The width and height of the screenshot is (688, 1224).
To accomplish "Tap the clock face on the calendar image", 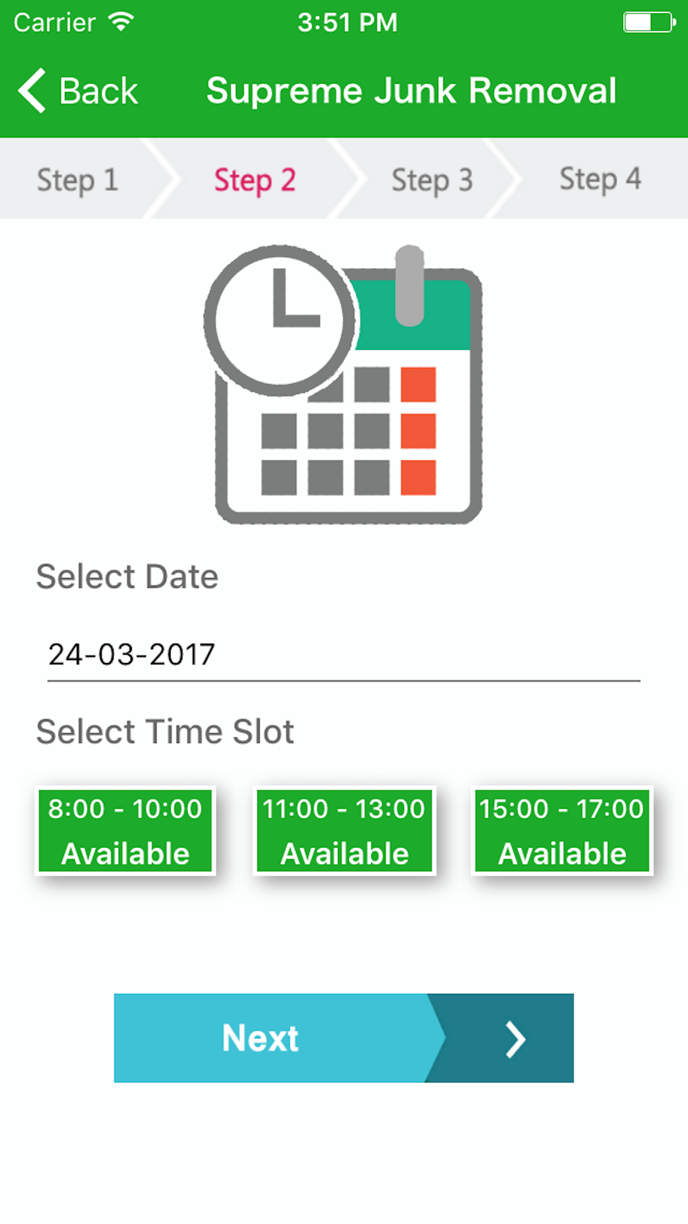I will pos(281,320).
